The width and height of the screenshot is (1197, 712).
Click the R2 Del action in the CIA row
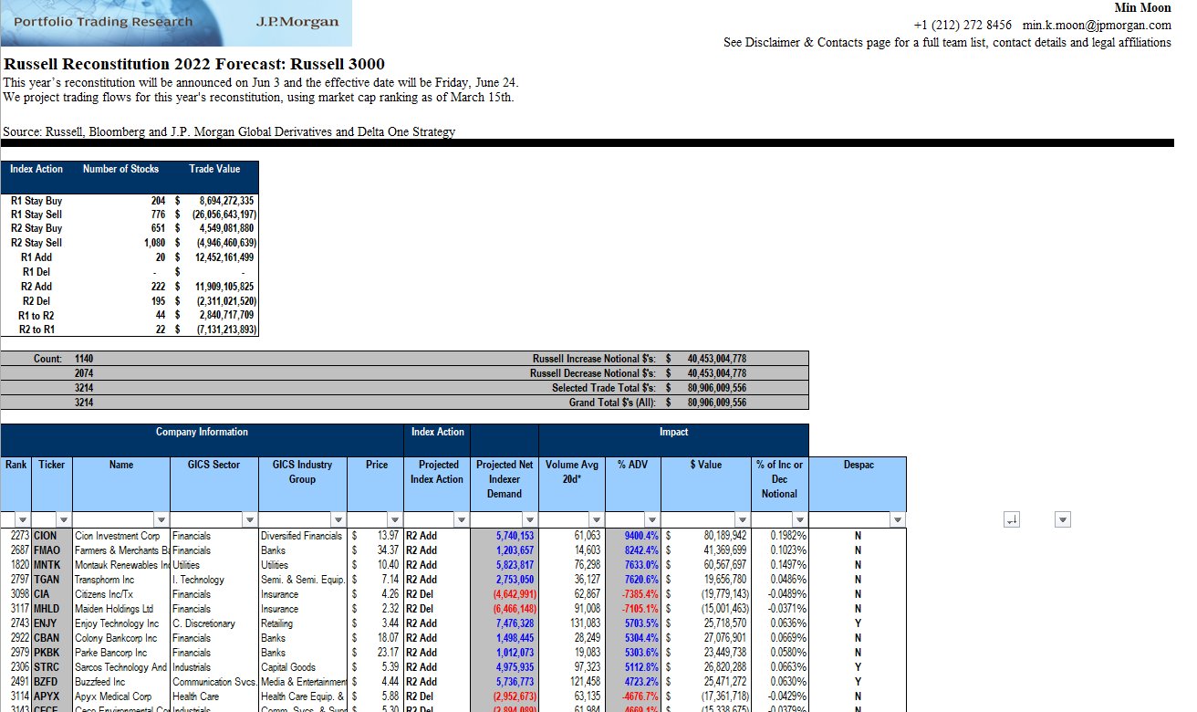pyautogui.click(x=437, y=594)
